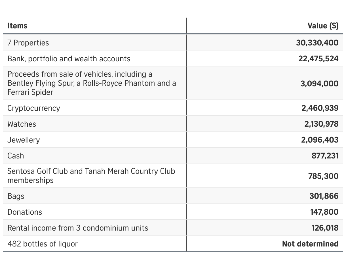Click the 2,130,978 watches value
Screen dimensions: 346x255
(x=321, y=124)
